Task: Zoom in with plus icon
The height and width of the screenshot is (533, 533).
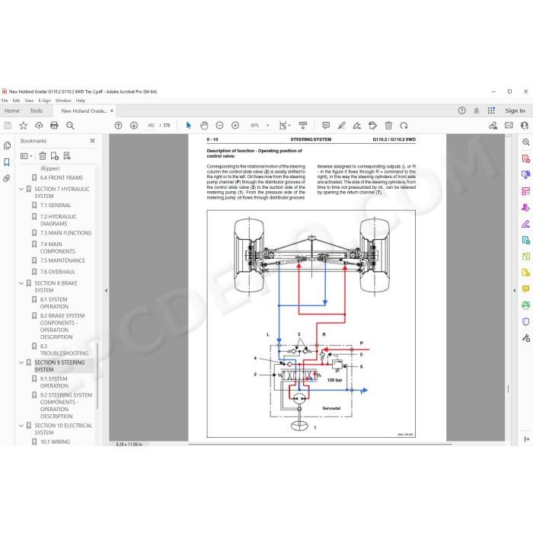Action: click(x=235, y=126)
